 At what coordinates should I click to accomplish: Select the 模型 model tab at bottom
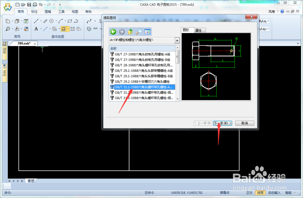coord(31,181)
